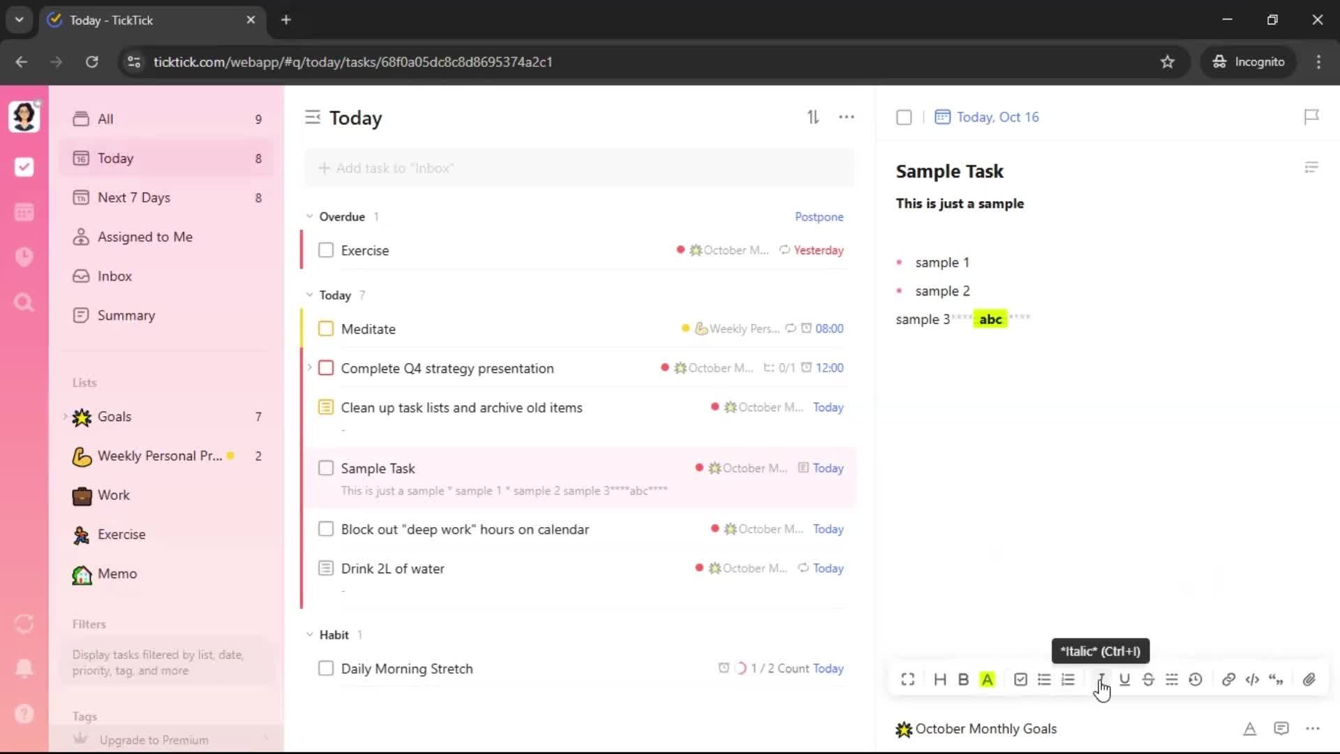
Task: Click the attachment paperclip icon
Action: pyautogui.click(x=1309, y=679)
